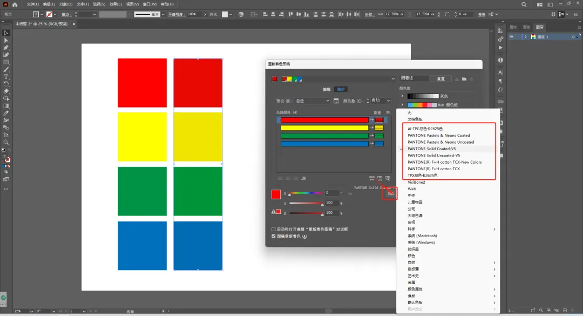
Task: Click the delete color group trash icon
Action: [471, 79]
